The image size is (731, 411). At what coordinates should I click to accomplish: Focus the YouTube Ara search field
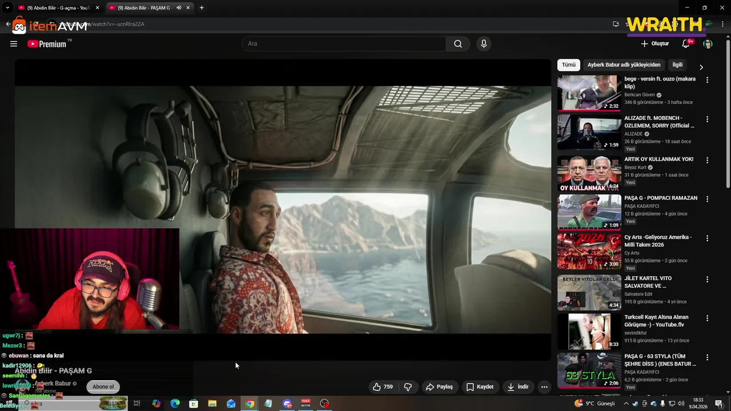click(x=344, y=44)
